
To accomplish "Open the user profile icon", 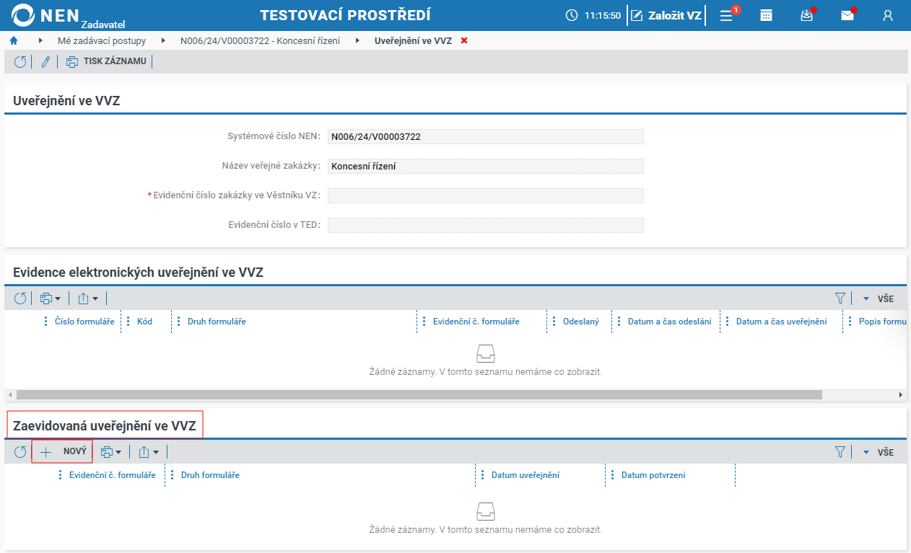I will tap(888, 15).
